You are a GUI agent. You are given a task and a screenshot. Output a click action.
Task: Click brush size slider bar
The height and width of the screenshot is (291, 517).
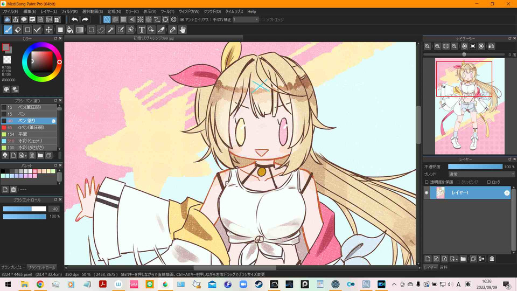(25, 209)
